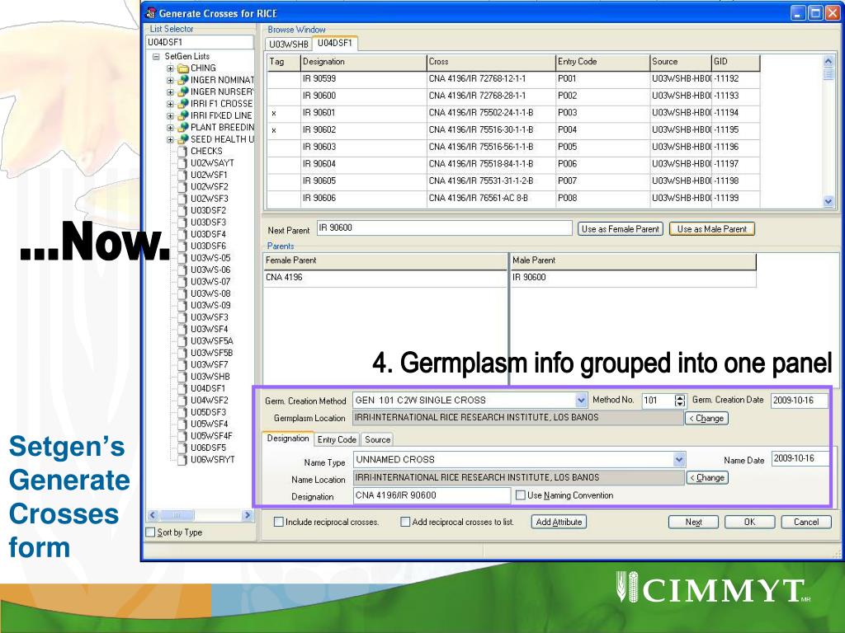
Task: Adjust the Method No. spinner arrows
Action: coord(680,401)
